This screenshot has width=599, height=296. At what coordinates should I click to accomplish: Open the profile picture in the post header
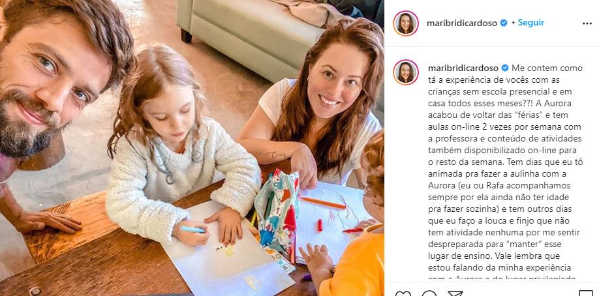(x=406, y=23)
